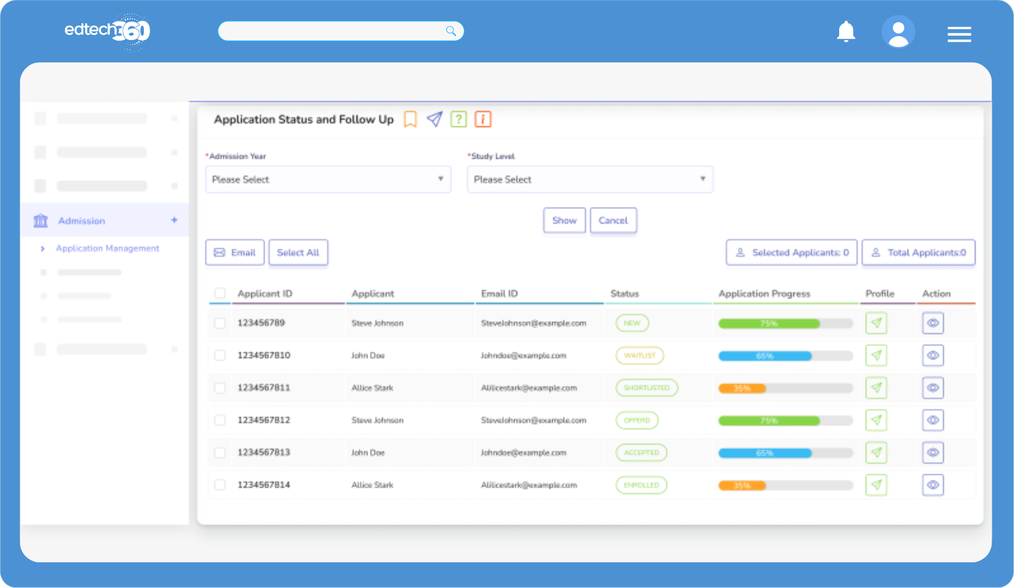Click 65% progress bar for applicant 1234567810

pyautogui.click(x=785, y=356)
